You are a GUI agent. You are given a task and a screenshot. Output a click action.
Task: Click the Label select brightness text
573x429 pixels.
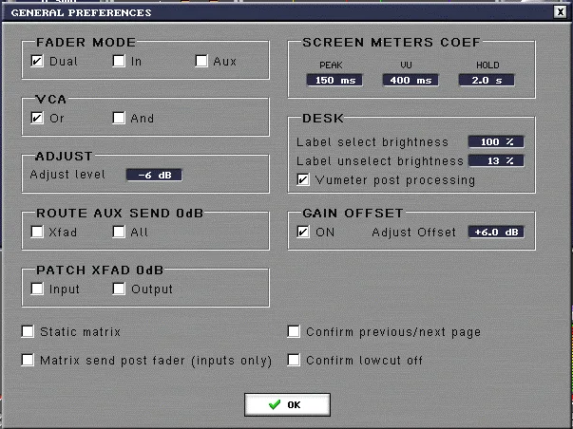[372, 142]
